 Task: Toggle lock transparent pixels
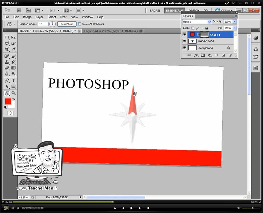(193, 28)
